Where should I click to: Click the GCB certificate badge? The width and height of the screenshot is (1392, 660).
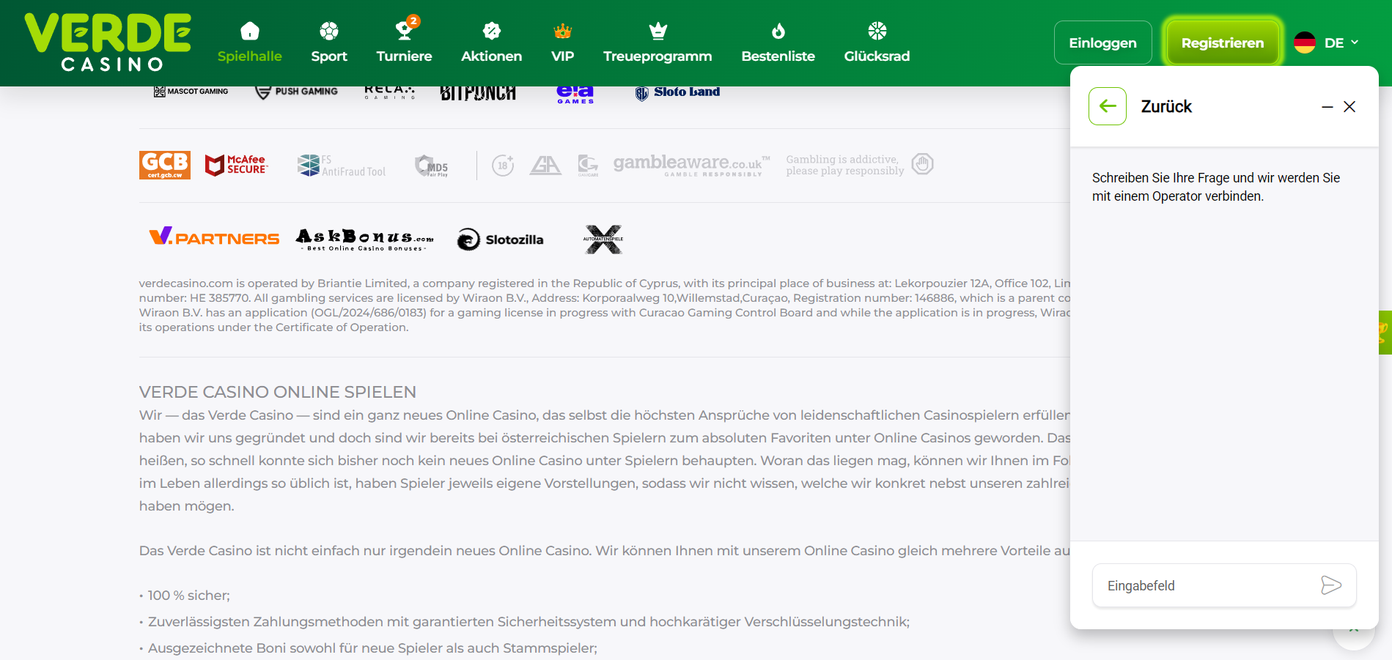[x=165, y=165]
